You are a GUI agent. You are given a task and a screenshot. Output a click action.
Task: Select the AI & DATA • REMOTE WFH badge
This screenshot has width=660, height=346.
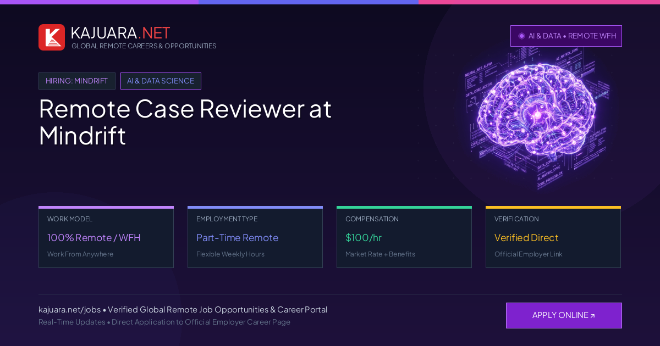tap(566, 36)
